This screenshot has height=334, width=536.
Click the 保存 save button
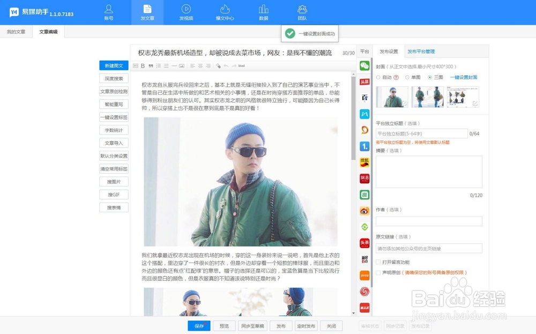pos(198,325)
